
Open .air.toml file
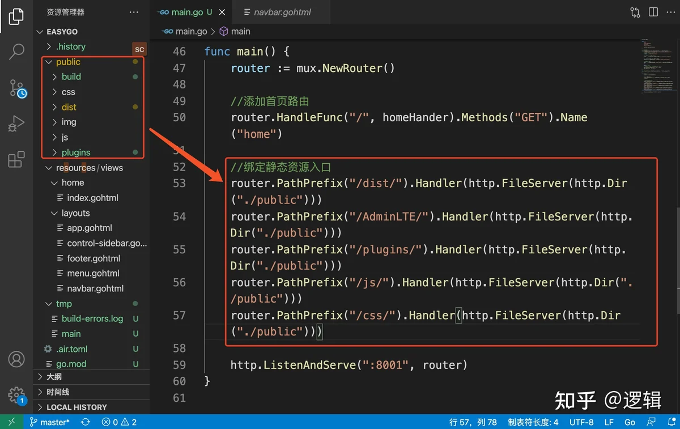coord(91,349)
